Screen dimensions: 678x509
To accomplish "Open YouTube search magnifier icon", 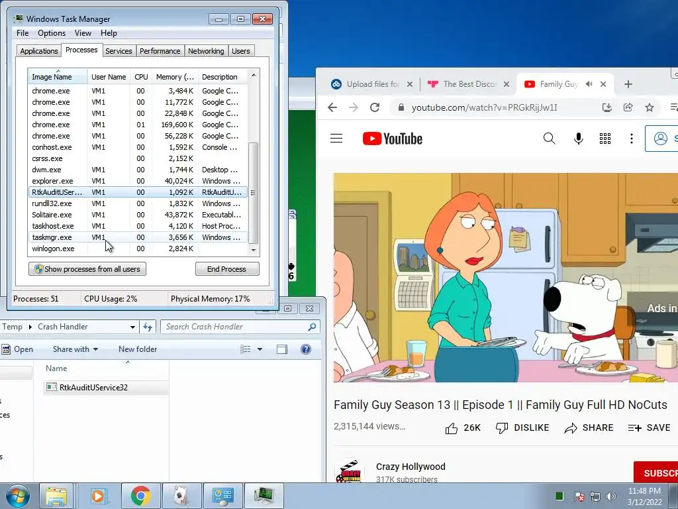I will (x=549, y=139).
